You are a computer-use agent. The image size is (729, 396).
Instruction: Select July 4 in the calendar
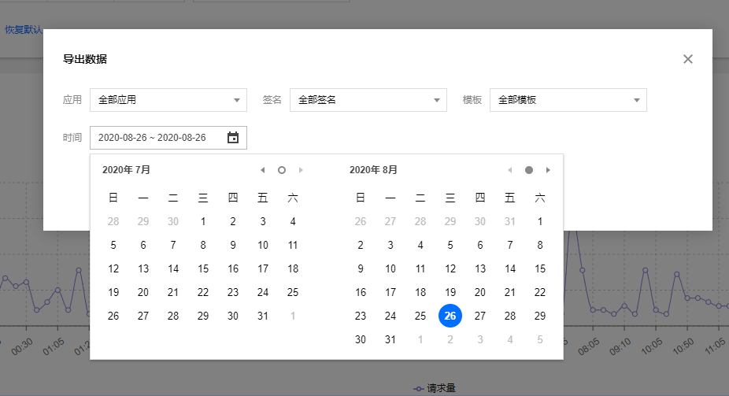tap(293, 222)
